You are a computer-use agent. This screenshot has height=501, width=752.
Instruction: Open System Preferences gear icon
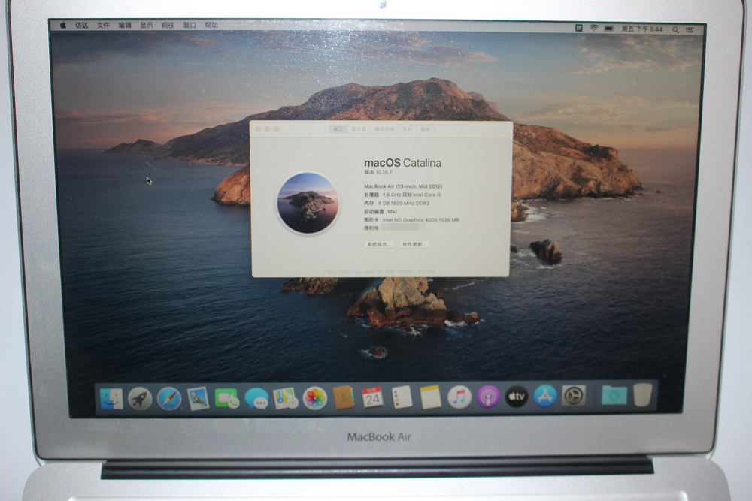point(574,396)
